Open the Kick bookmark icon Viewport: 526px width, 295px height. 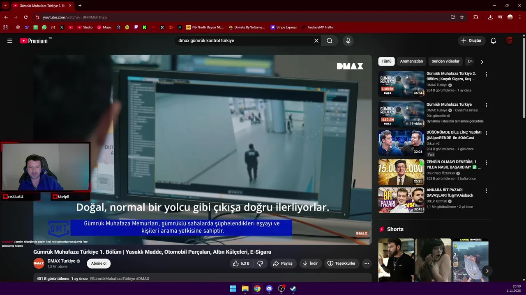[145, 27]
